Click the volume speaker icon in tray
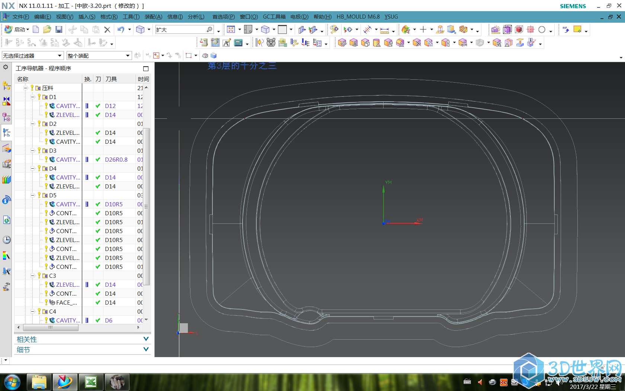The image size is (625, 391). coord(480,382)
